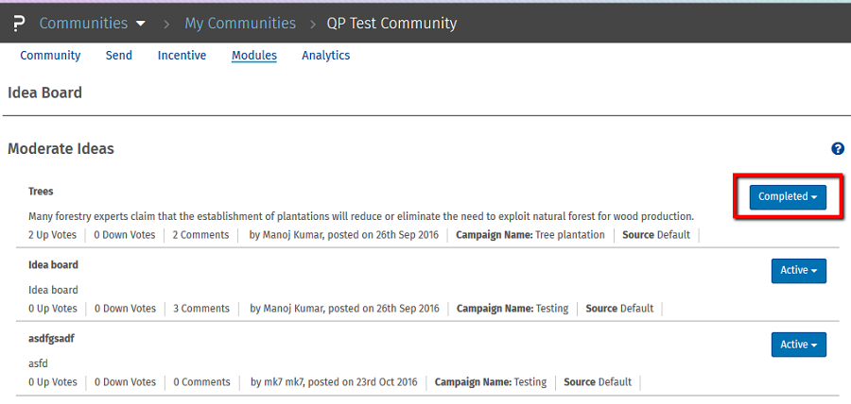This screenshot has height=404, width=851.
Task: Switch to the Community tab
Action: [x=50, y=56]
